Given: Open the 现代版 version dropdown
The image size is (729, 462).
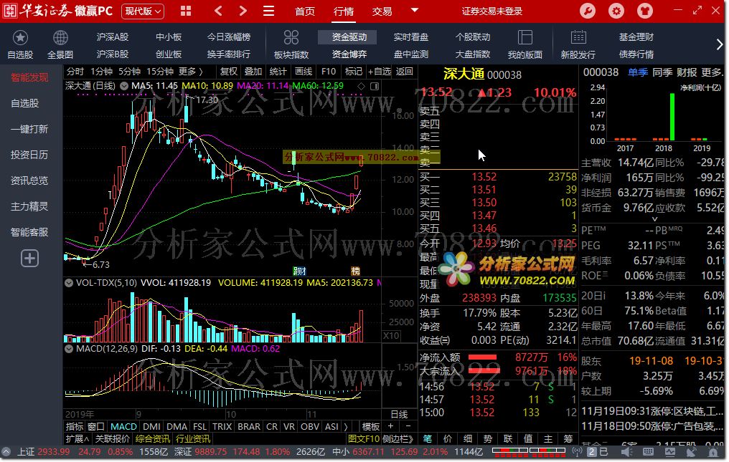Looking at the screenshot, I should pos(143,11).
